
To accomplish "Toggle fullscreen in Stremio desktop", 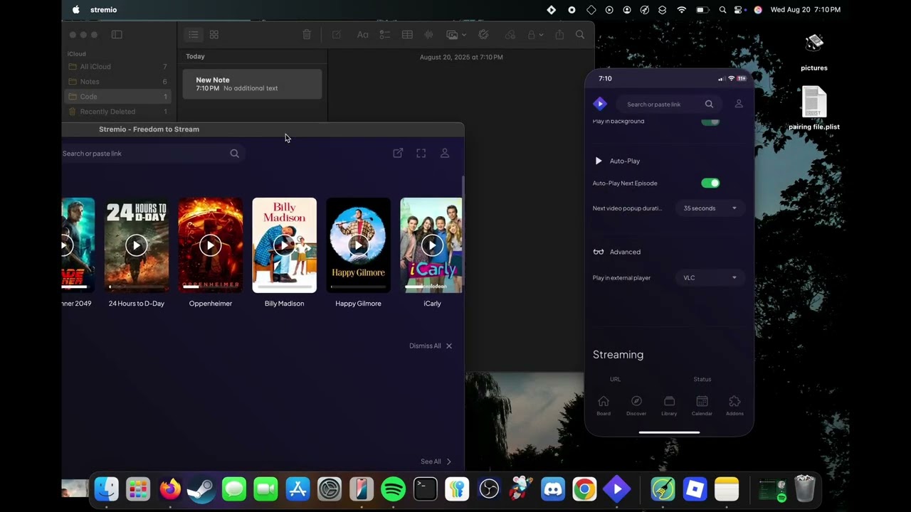I will coord(421,153).
